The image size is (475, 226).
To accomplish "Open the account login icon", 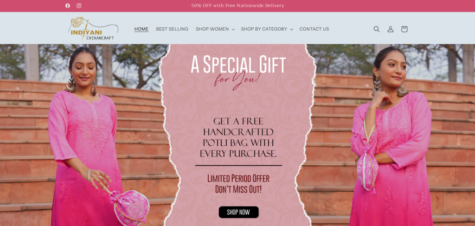I will (x=391, y=29).
